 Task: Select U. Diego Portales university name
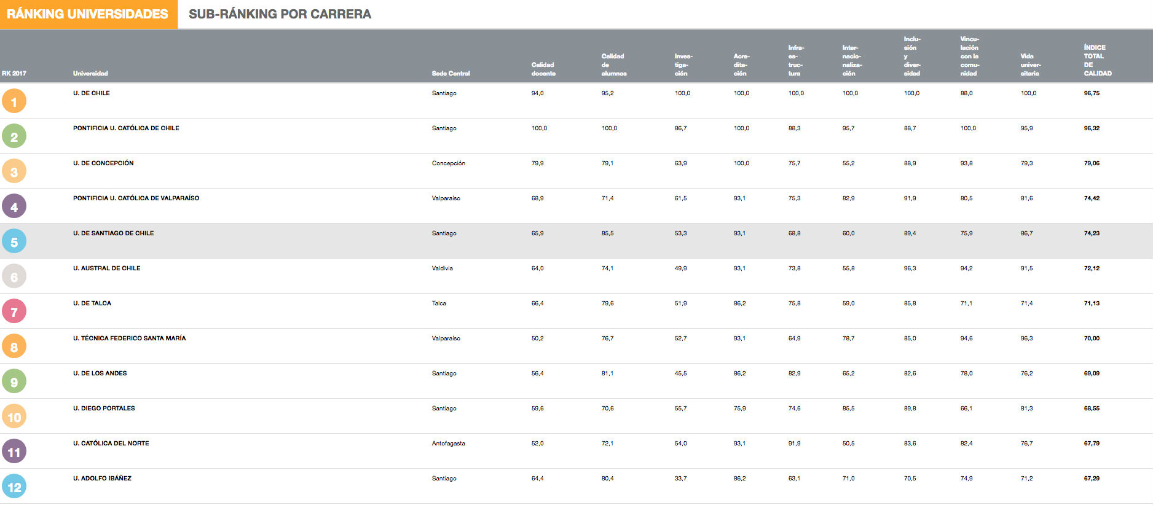[104, 409]
